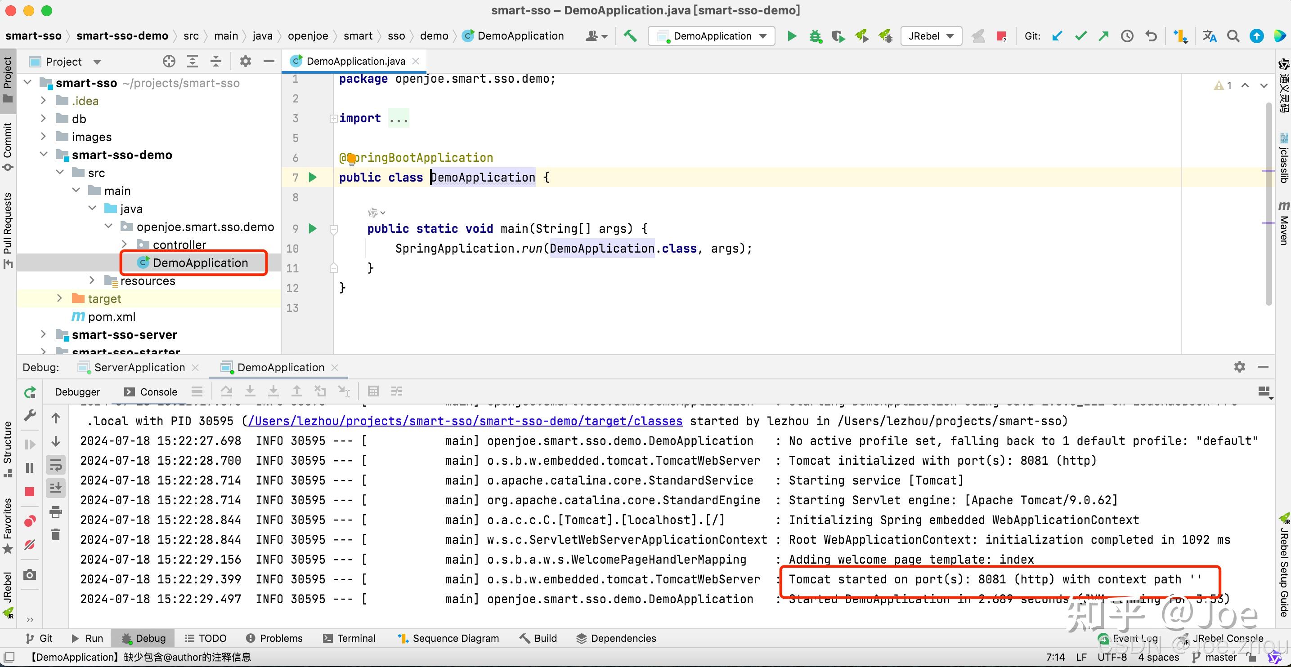Start debugging with the bug icon
This screenshot has width=1291, height=667.
(x=816, y=36)
